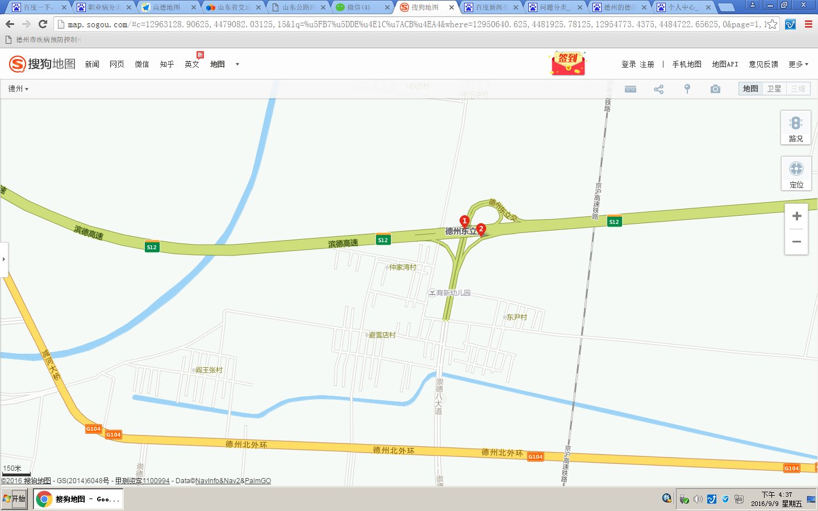The width and height of the screenshot is (818, 511).
Task: Click the 定位 locate icon
Action: [x=796, y=173]
